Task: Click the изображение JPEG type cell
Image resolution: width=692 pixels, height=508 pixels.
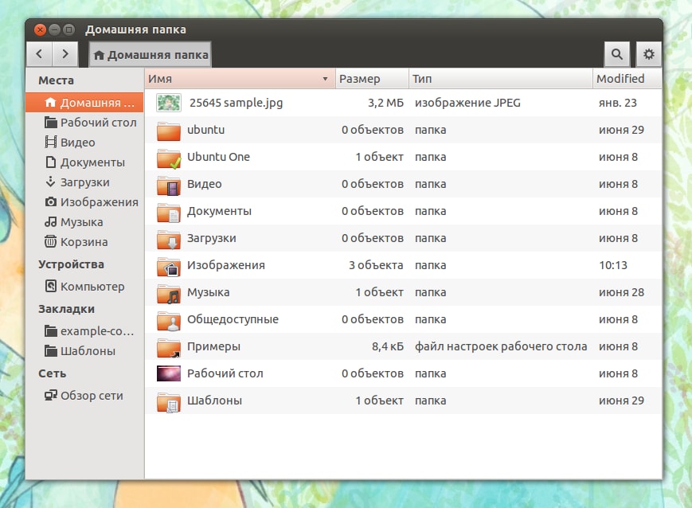Action: 467,103
